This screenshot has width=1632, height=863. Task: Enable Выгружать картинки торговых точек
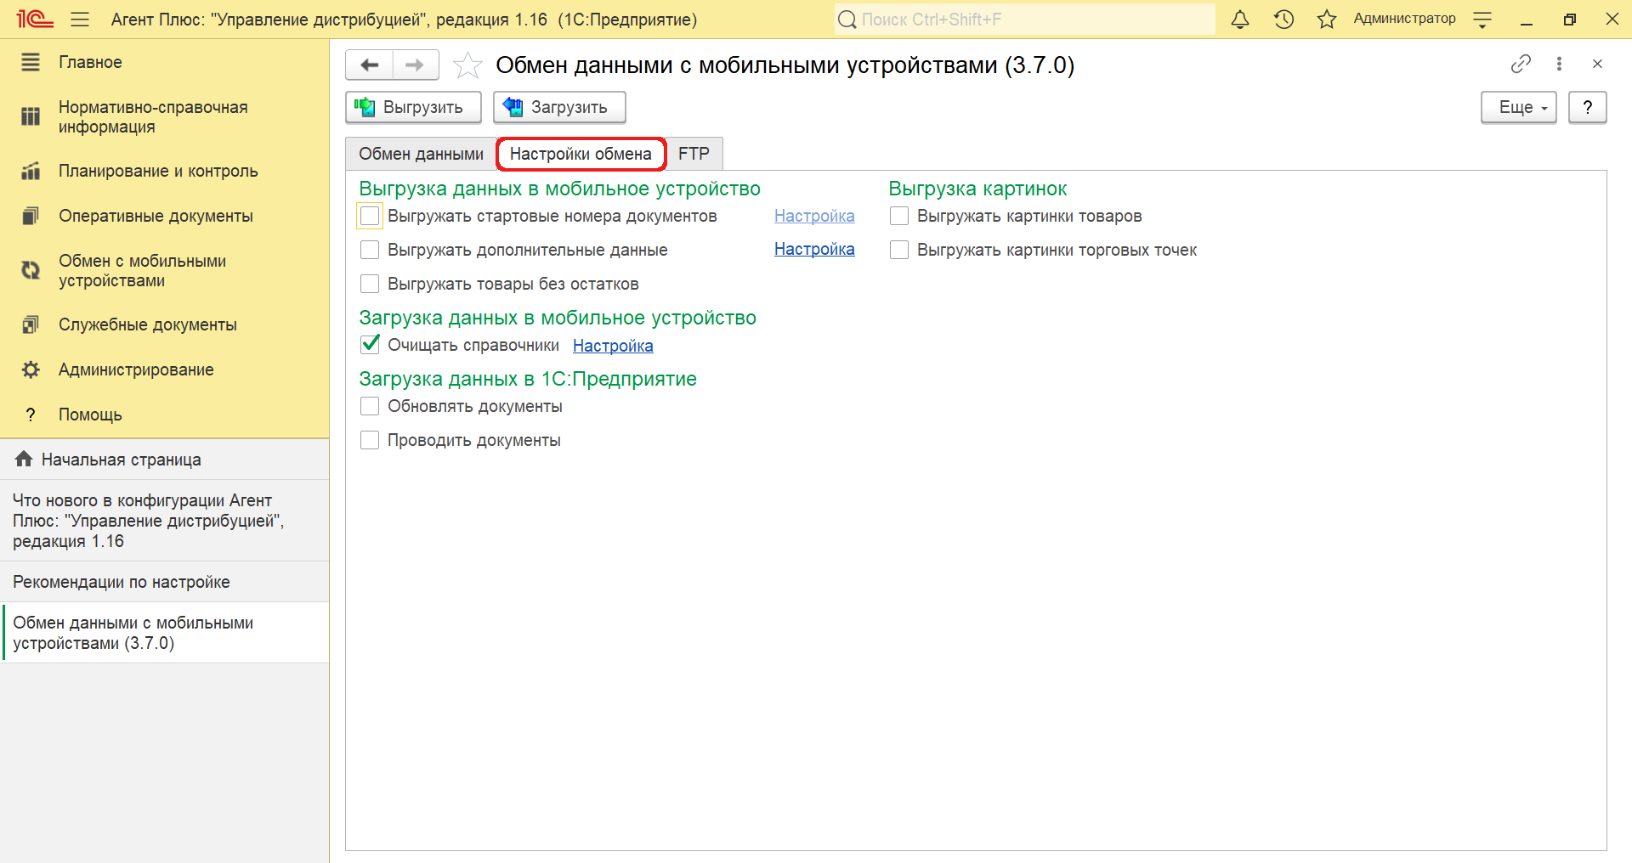click(899, 250)
